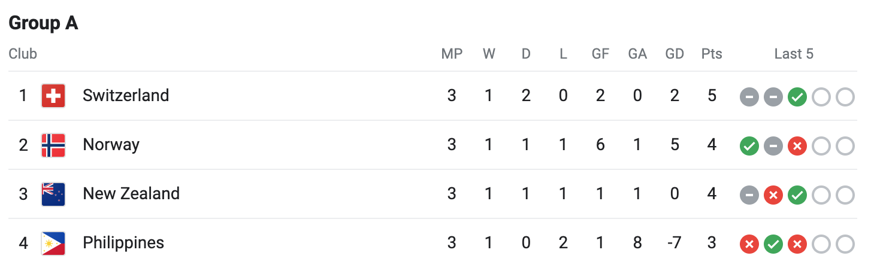880x277 pixels.
Task: Click the Group A heading
Action: coord(43,23)
